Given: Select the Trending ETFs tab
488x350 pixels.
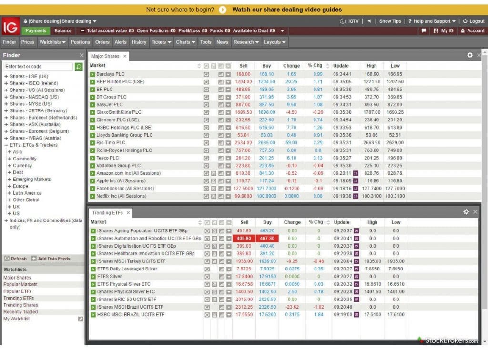Looking at the screenshot, I should pyautogui.click(x=107, y=213).
